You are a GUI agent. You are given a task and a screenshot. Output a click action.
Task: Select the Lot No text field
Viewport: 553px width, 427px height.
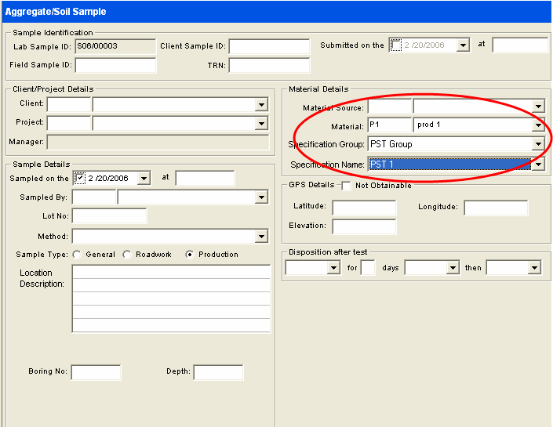(x=109, y=216)
